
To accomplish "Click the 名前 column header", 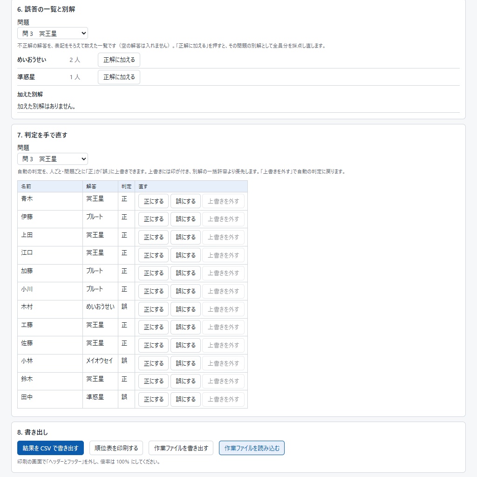I will pyautogui.click(x=50, y=186).
